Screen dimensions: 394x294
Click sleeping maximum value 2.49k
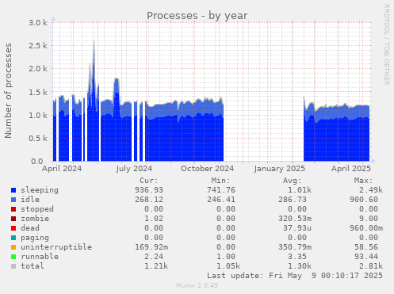click(371, 190)
